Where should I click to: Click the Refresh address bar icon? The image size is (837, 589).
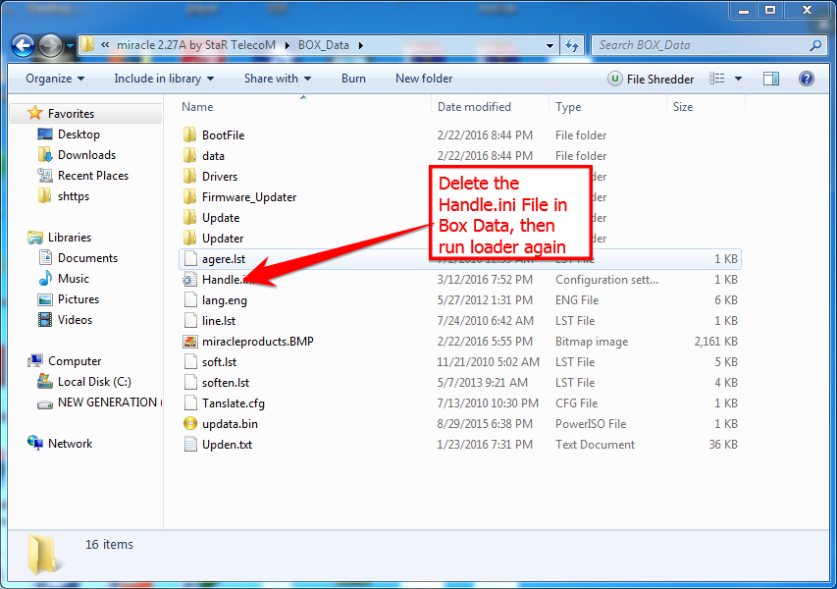(571, 45)
